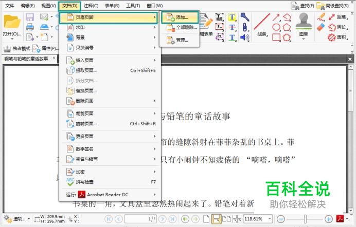Image resolution: width=356 pixels, height=227 pixels.
Task: Select the Perimeter measurement tool
Action: 339,27
